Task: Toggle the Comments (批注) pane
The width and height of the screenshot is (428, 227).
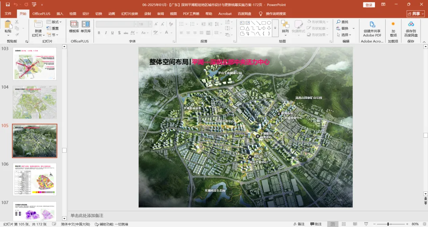Action: pos(316,224)
